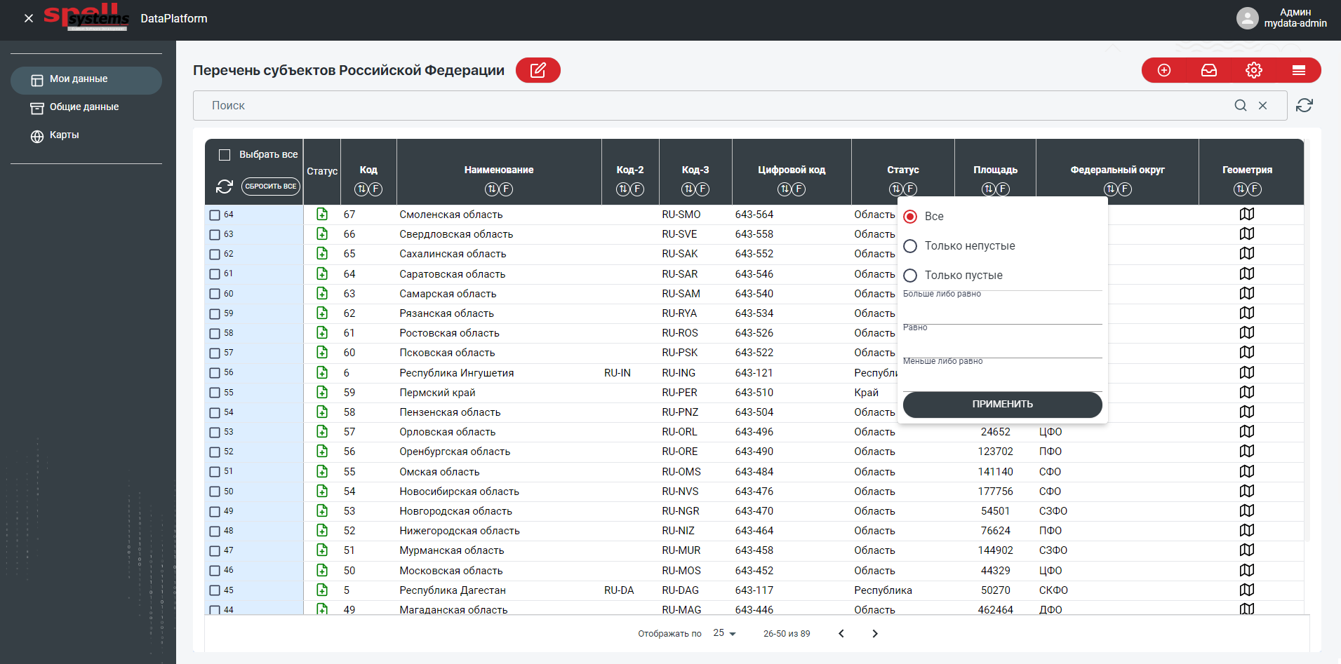Open map geometry for Пермский край
Screen dimensions: 1341x664
(1247, 392)
